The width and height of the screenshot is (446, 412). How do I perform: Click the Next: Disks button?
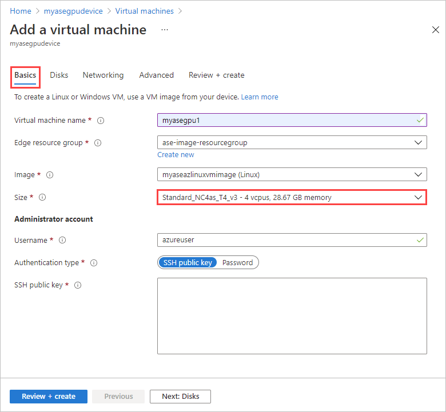[180, 397]
